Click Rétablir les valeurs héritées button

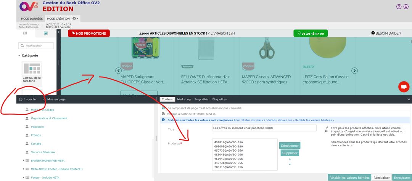point(349,178)
